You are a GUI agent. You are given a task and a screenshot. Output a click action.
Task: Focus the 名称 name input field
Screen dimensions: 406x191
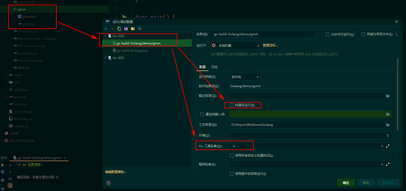[x=264, y=34]
